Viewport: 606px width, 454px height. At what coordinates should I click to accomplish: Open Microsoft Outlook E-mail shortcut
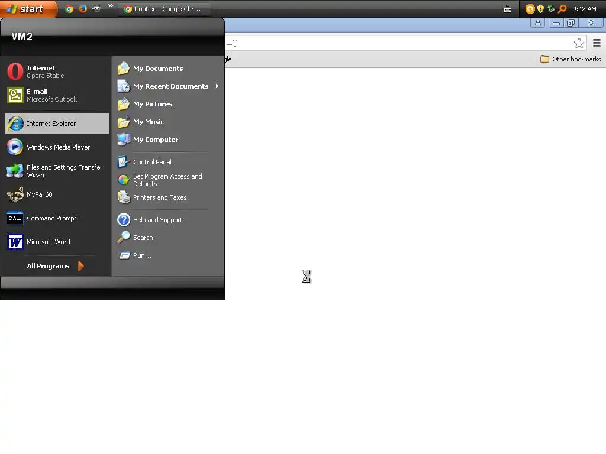coord(56,95)
